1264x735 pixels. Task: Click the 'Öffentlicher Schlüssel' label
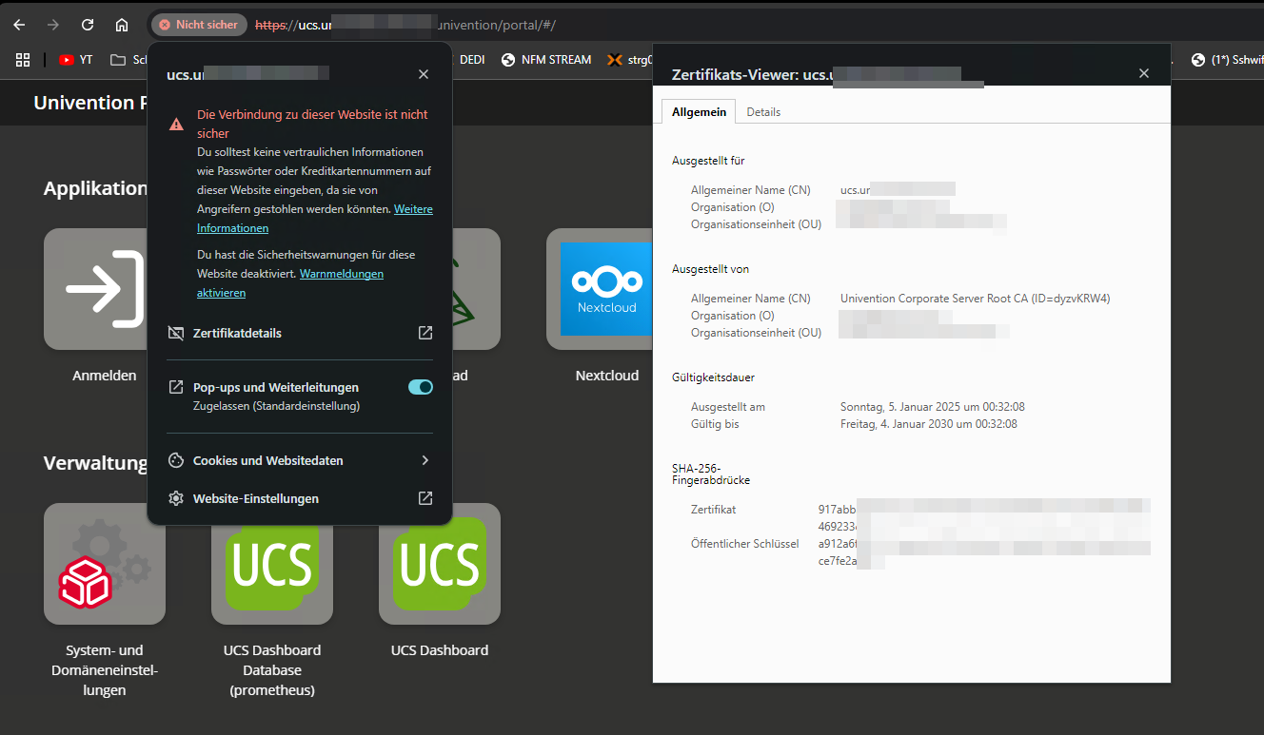coord(745,544)
